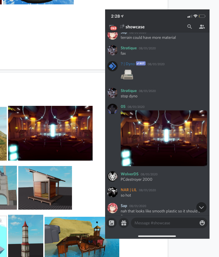Tap the 2:28 clock in status bar
The image size is (219, 257).
click(115, 16)
